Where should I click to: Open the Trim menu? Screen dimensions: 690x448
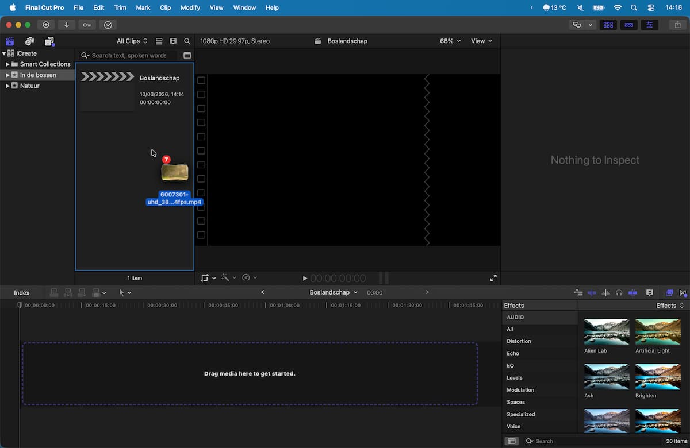click(120, 7)
